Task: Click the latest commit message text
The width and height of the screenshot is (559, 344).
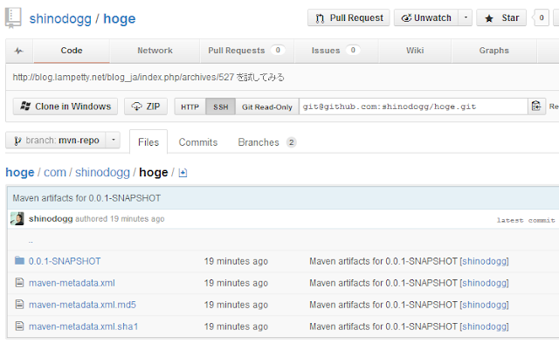Action: pyautogui.click(x=86, y=198)
